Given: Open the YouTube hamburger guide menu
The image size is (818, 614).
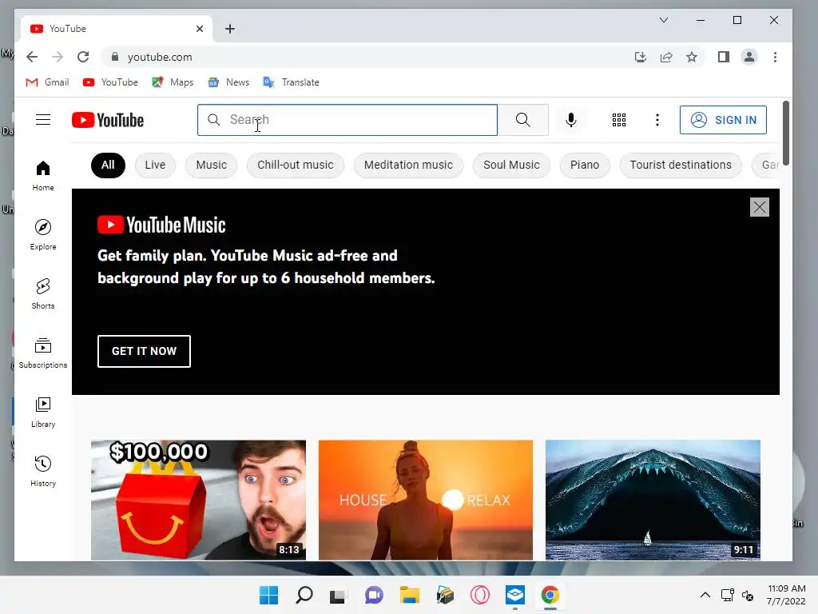Looking at the screenshot, I should [x=43, y=120].
